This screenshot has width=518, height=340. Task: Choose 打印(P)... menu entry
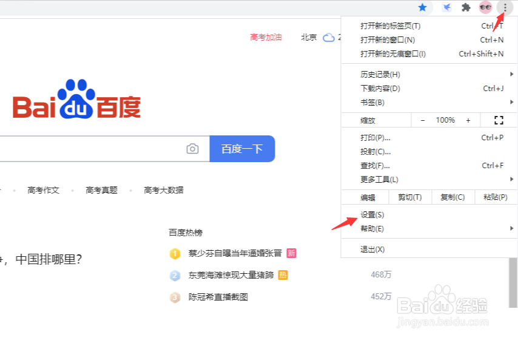coord(429,138)
